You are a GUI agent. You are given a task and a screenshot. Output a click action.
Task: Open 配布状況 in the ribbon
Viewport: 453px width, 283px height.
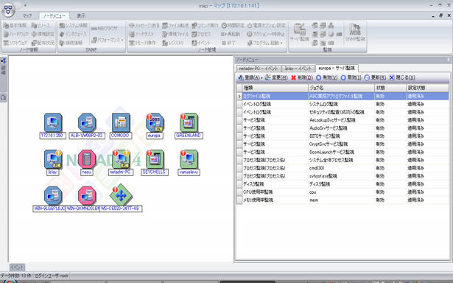pyautogui.click(x=43, y=43)
